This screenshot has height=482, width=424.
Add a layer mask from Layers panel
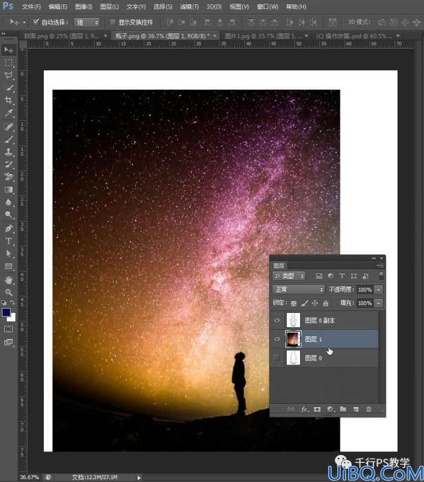[317, 409]
